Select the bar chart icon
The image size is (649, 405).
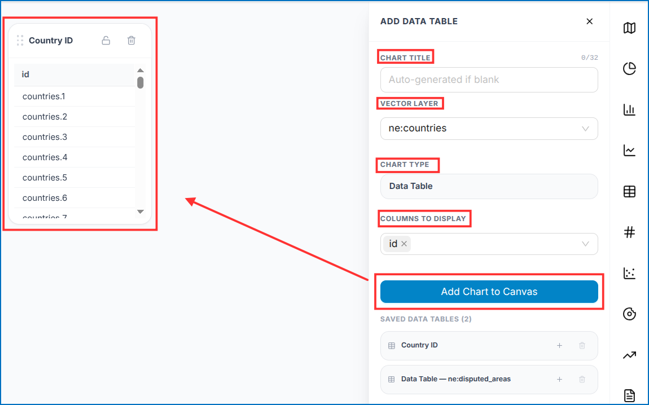point(629,109)
